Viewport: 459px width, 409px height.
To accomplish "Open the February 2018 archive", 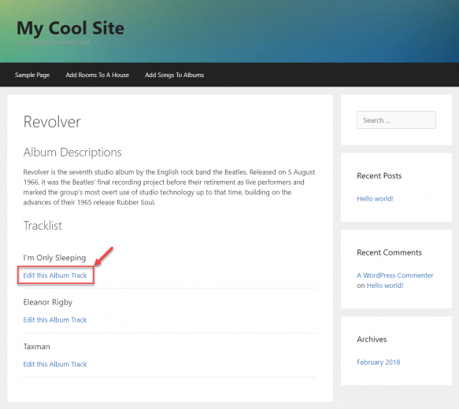I will point(378,363).
